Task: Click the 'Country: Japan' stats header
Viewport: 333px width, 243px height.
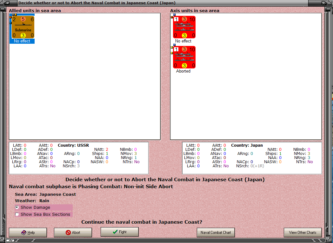Action: coord(247,145)
